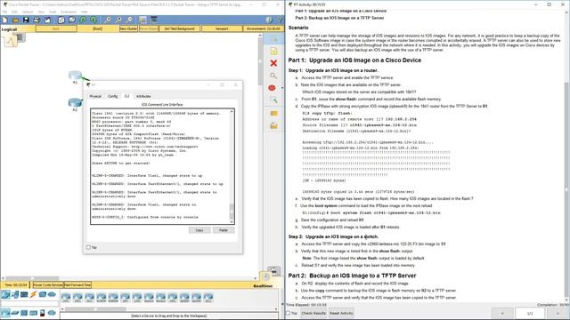Toggle the Top checkbox in R1 window
Screen dimensions: 570x320
[x=88, y=247]
